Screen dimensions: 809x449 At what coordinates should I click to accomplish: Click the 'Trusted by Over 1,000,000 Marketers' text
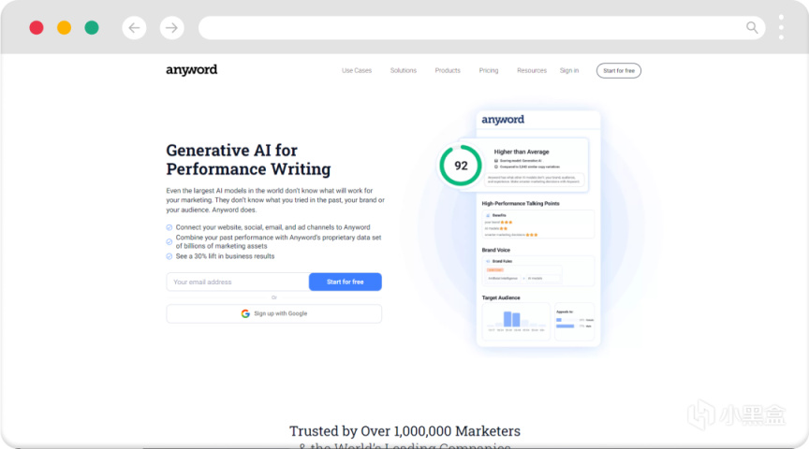(x=404, y=431)
